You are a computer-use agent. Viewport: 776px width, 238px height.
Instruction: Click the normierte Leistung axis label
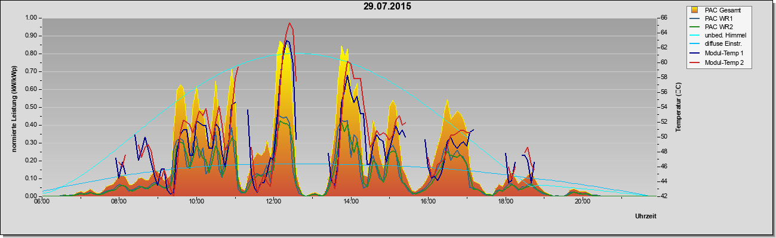13,107
